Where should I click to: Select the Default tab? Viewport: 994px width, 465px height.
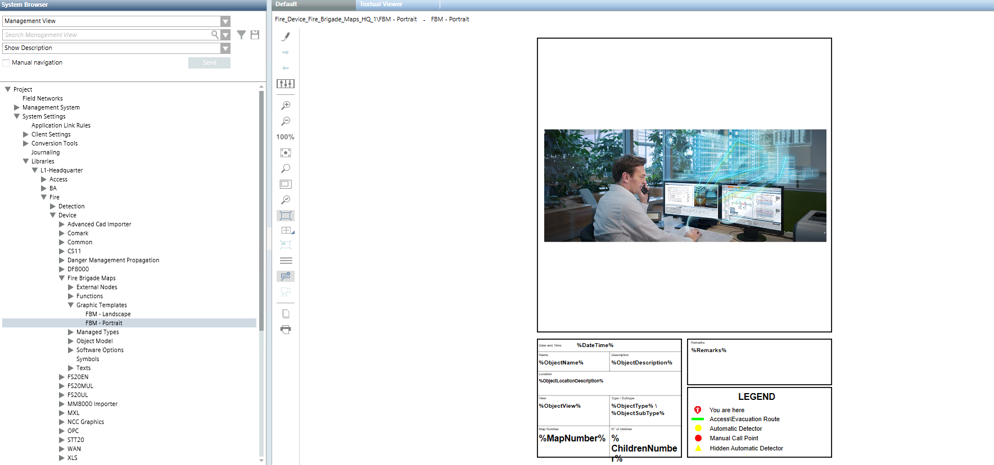coord(286,4)
